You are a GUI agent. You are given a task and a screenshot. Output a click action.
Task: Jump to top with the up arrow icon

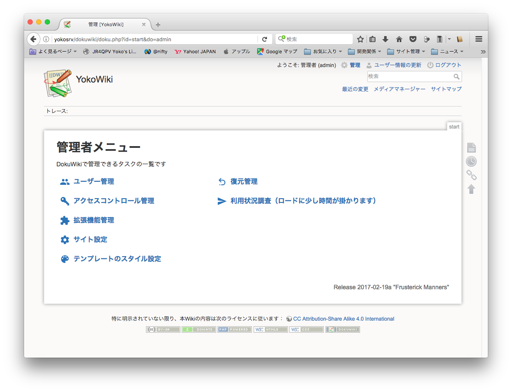[x=471, y=189]
